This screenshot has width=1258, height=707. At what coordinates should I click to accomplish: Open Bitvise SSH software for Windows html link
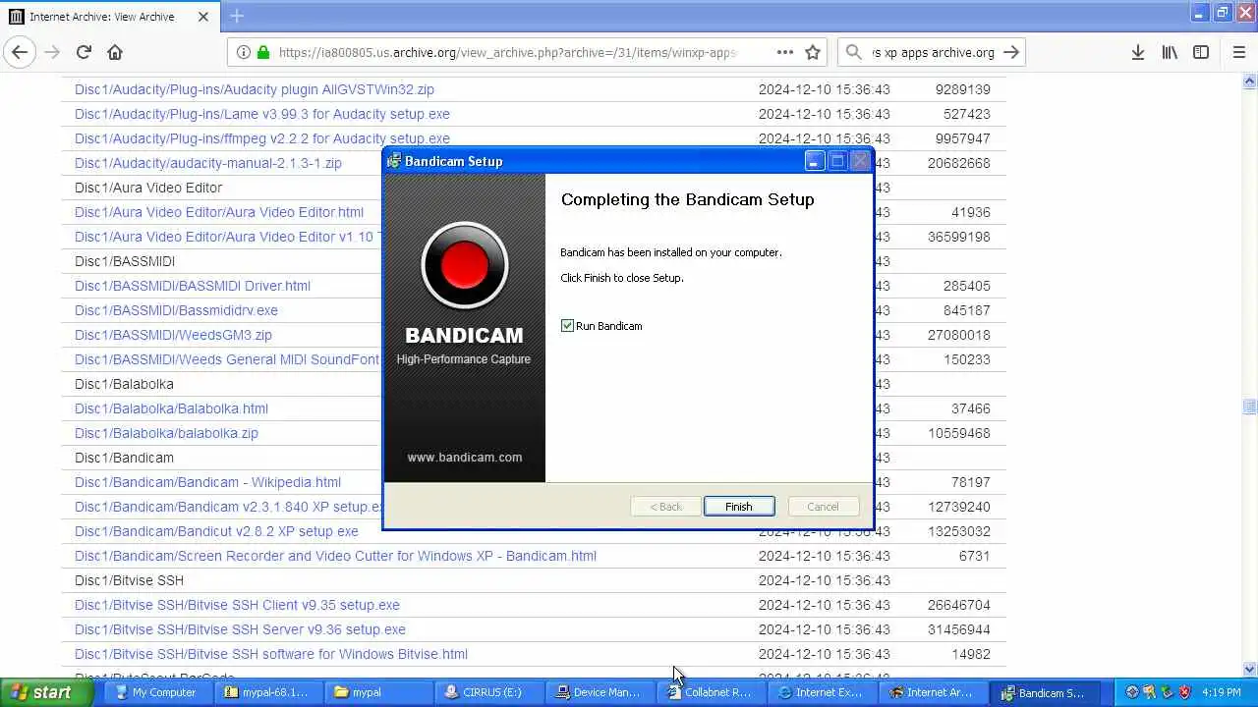point(271,654)
